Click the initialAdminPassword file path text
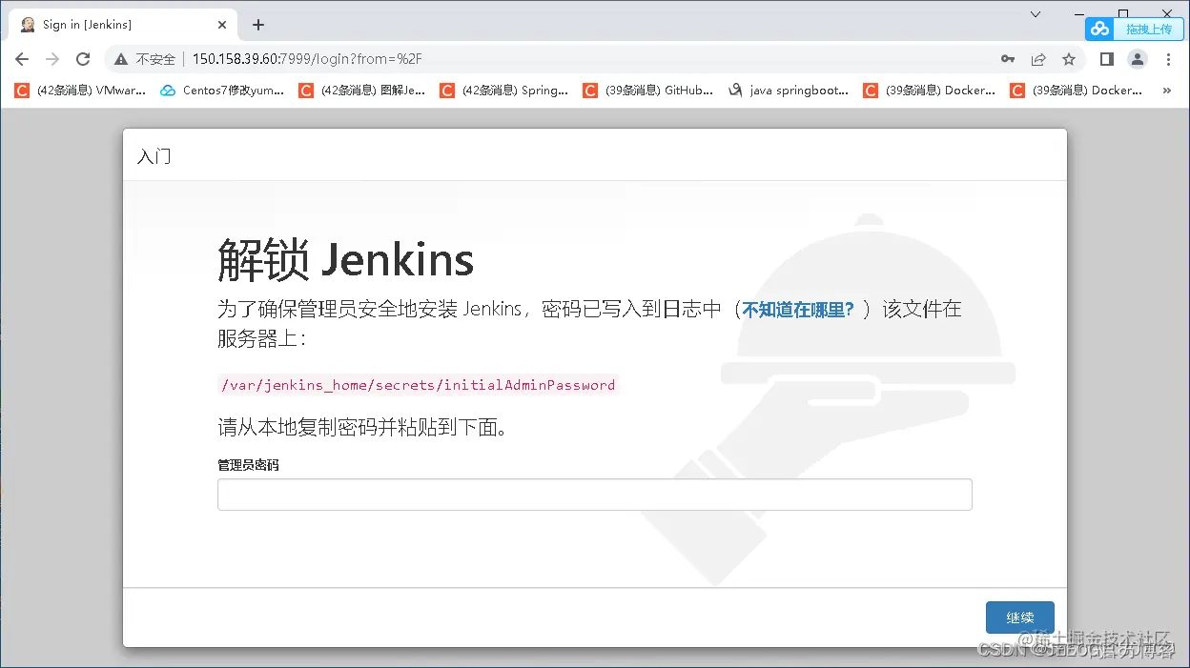Screen dimensions: 1190x668 pyautogui.click(x=418, y=385)
